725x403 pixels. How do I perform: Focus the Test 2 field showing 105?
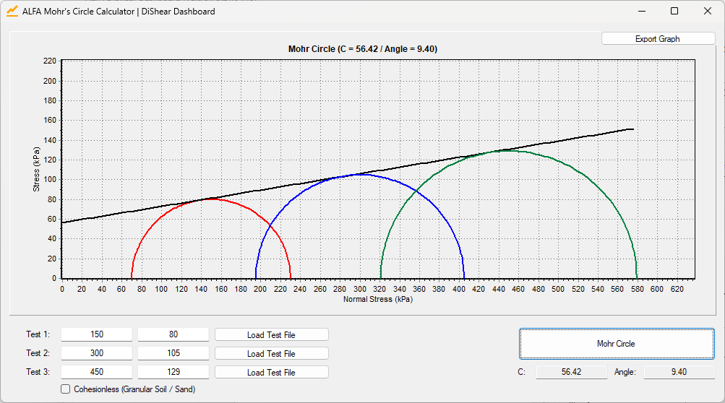[x=173, y=354]
